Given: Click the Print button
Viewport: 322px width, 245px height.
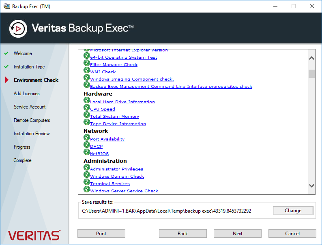Looking at the screenshot, I should tap(101, 234).
